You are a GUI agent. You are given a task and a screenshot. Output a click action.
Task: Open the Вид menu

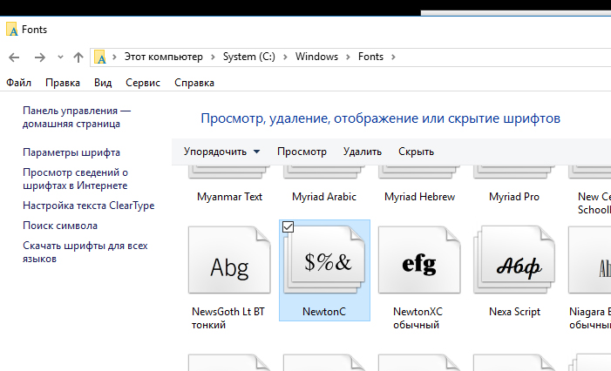(x=103, y=83)
